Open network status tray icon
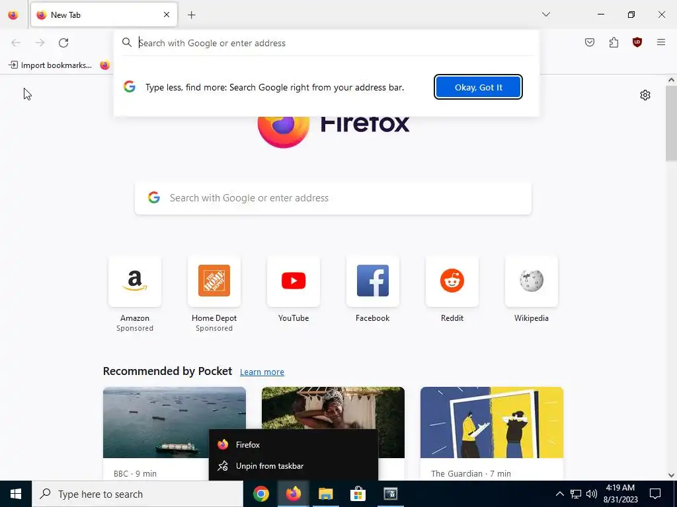The width and height of the screenshot is (677, 507). point(576,494)
